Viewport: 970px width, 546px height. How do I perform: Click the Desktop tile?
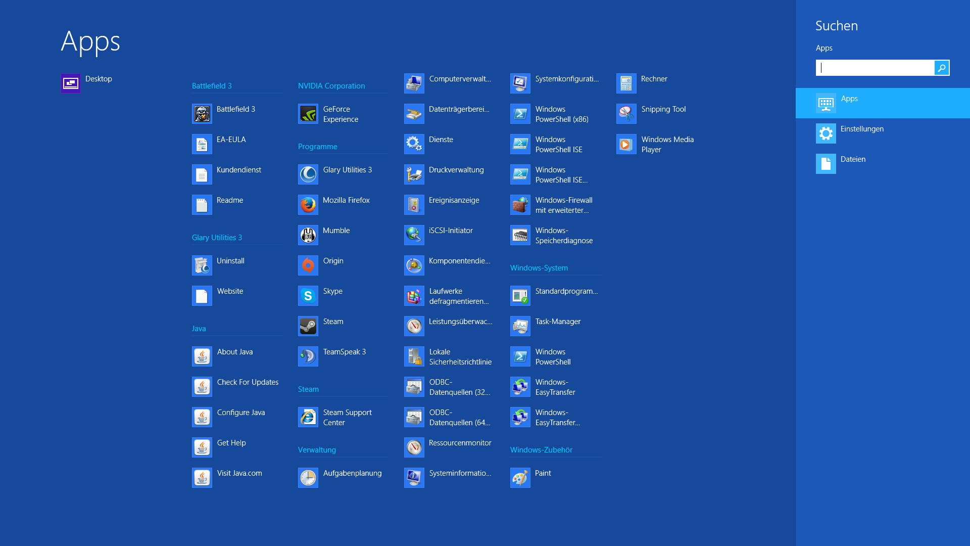(71, 83)
